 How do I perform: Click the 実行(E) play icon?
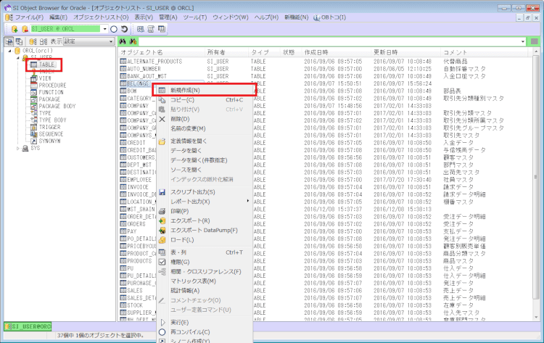162,322
